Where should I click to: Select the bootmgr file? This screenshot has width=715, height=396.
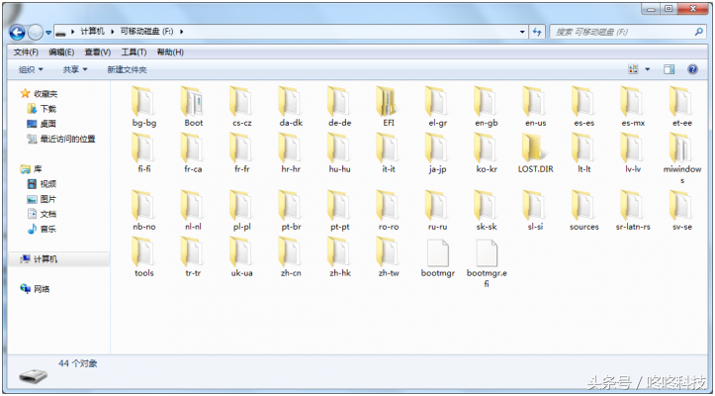click(x=438, y=257)
